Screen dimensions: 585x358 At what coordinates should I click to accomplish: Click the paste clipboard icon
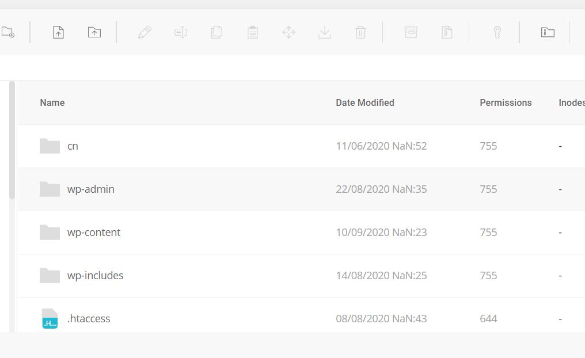(253, 32)
